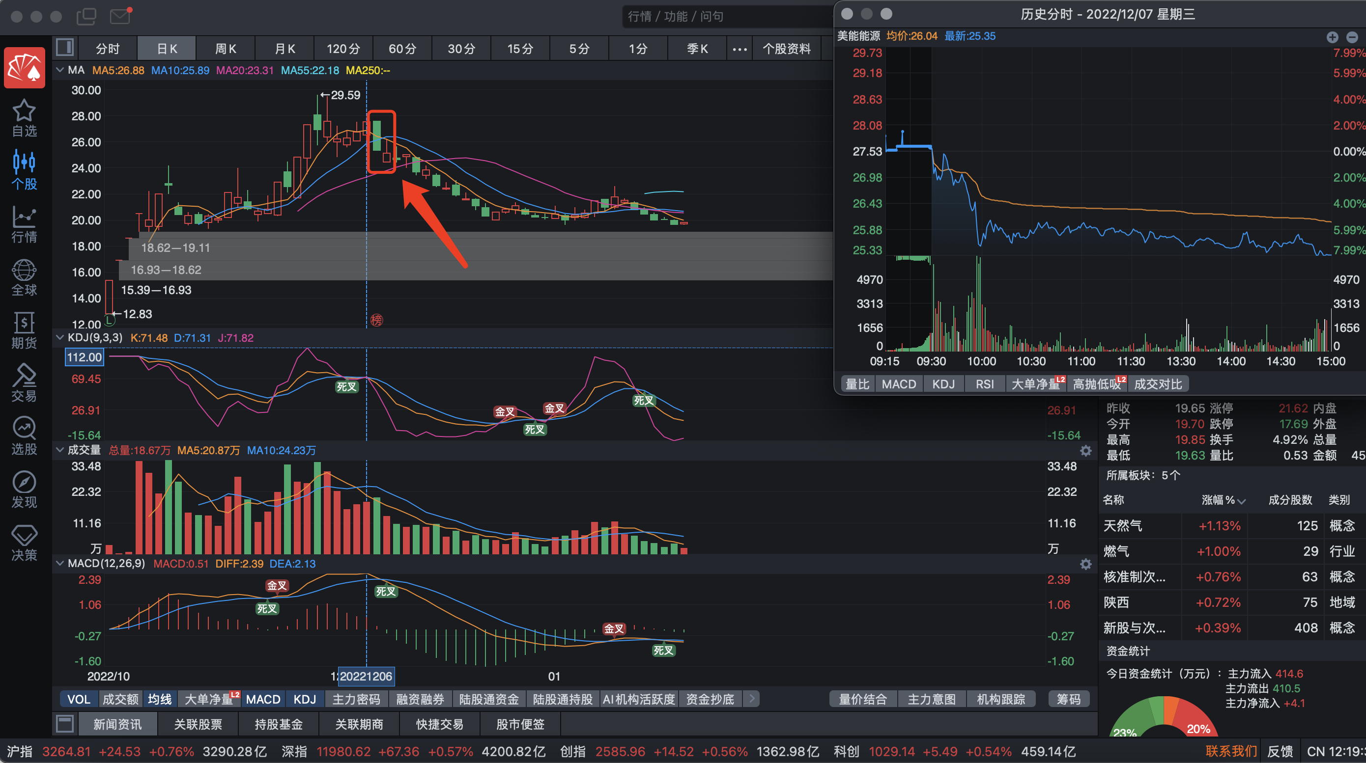The width and height of the screenshot is (1366, 763).
Task: Click the 联系我们 link in status bar
Action: click(1231, 751)
